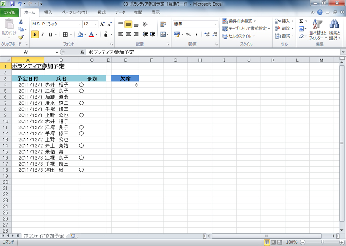Click Decrease Indent icon
The image size is (346, 246).
pos(145,35)
